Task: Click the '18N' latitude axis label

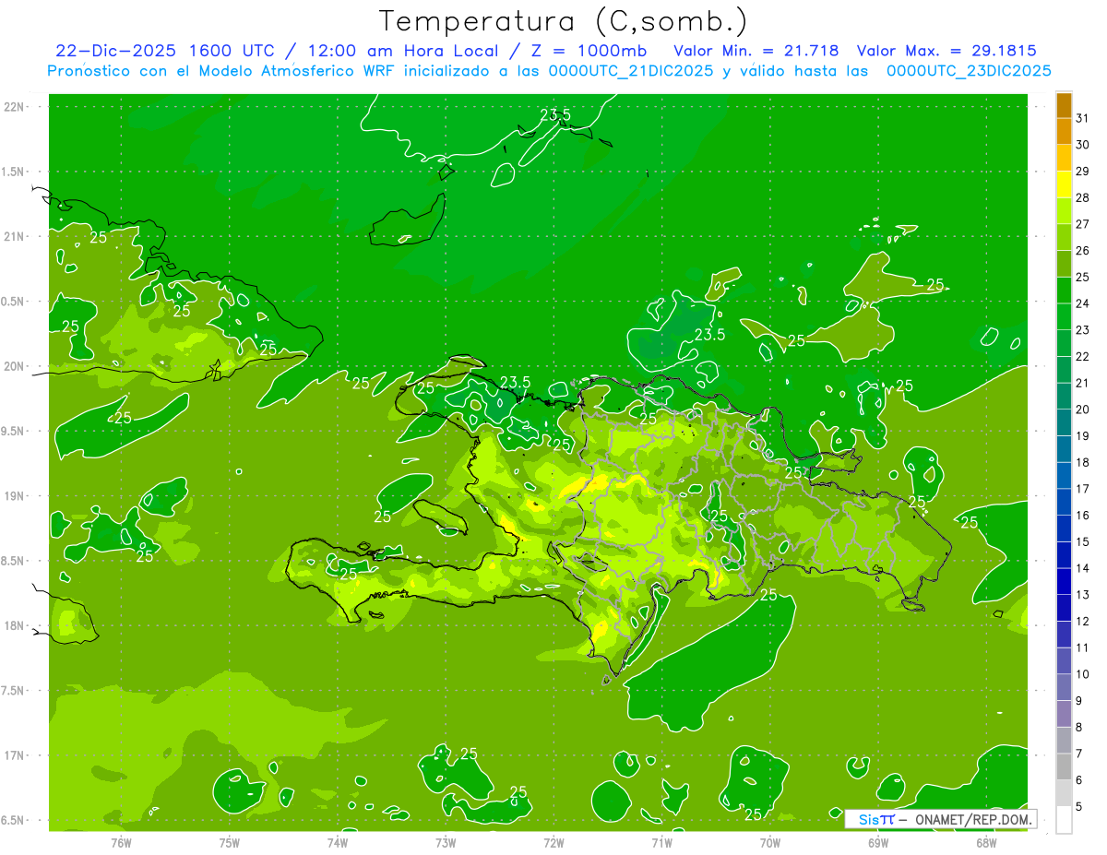Action: 14,625
